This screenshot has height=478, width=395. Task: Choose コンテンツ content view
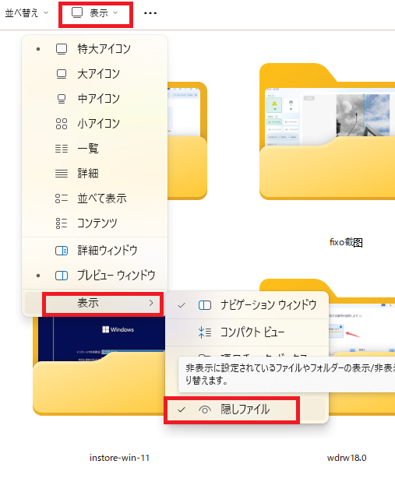click(95, 223)
